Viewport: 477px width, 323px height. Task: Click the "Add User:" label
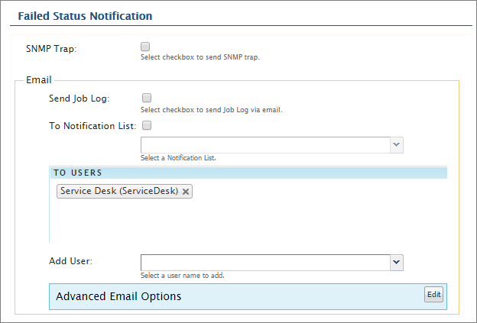point(70,261)
